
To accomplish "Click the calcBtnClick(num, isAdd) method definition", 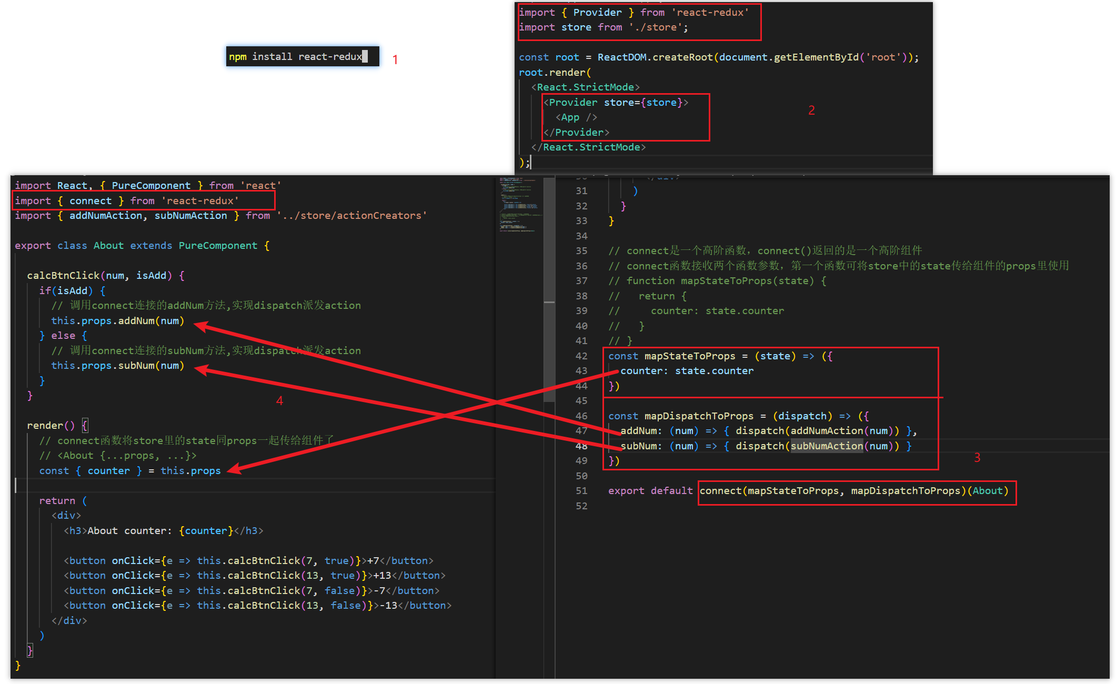I will [x=106, y=275].
